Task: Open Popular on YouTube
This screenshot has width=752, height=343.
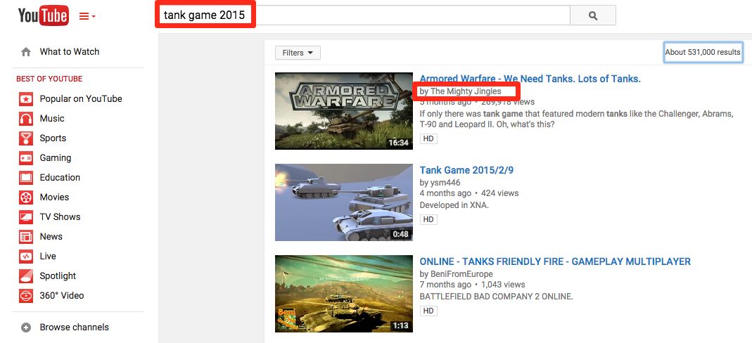Action: pos(81,98)
